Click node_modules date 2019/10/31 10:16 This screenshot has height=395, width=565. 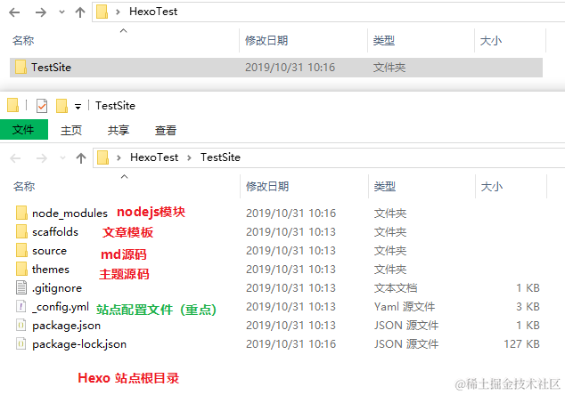[x=291, y=213]
